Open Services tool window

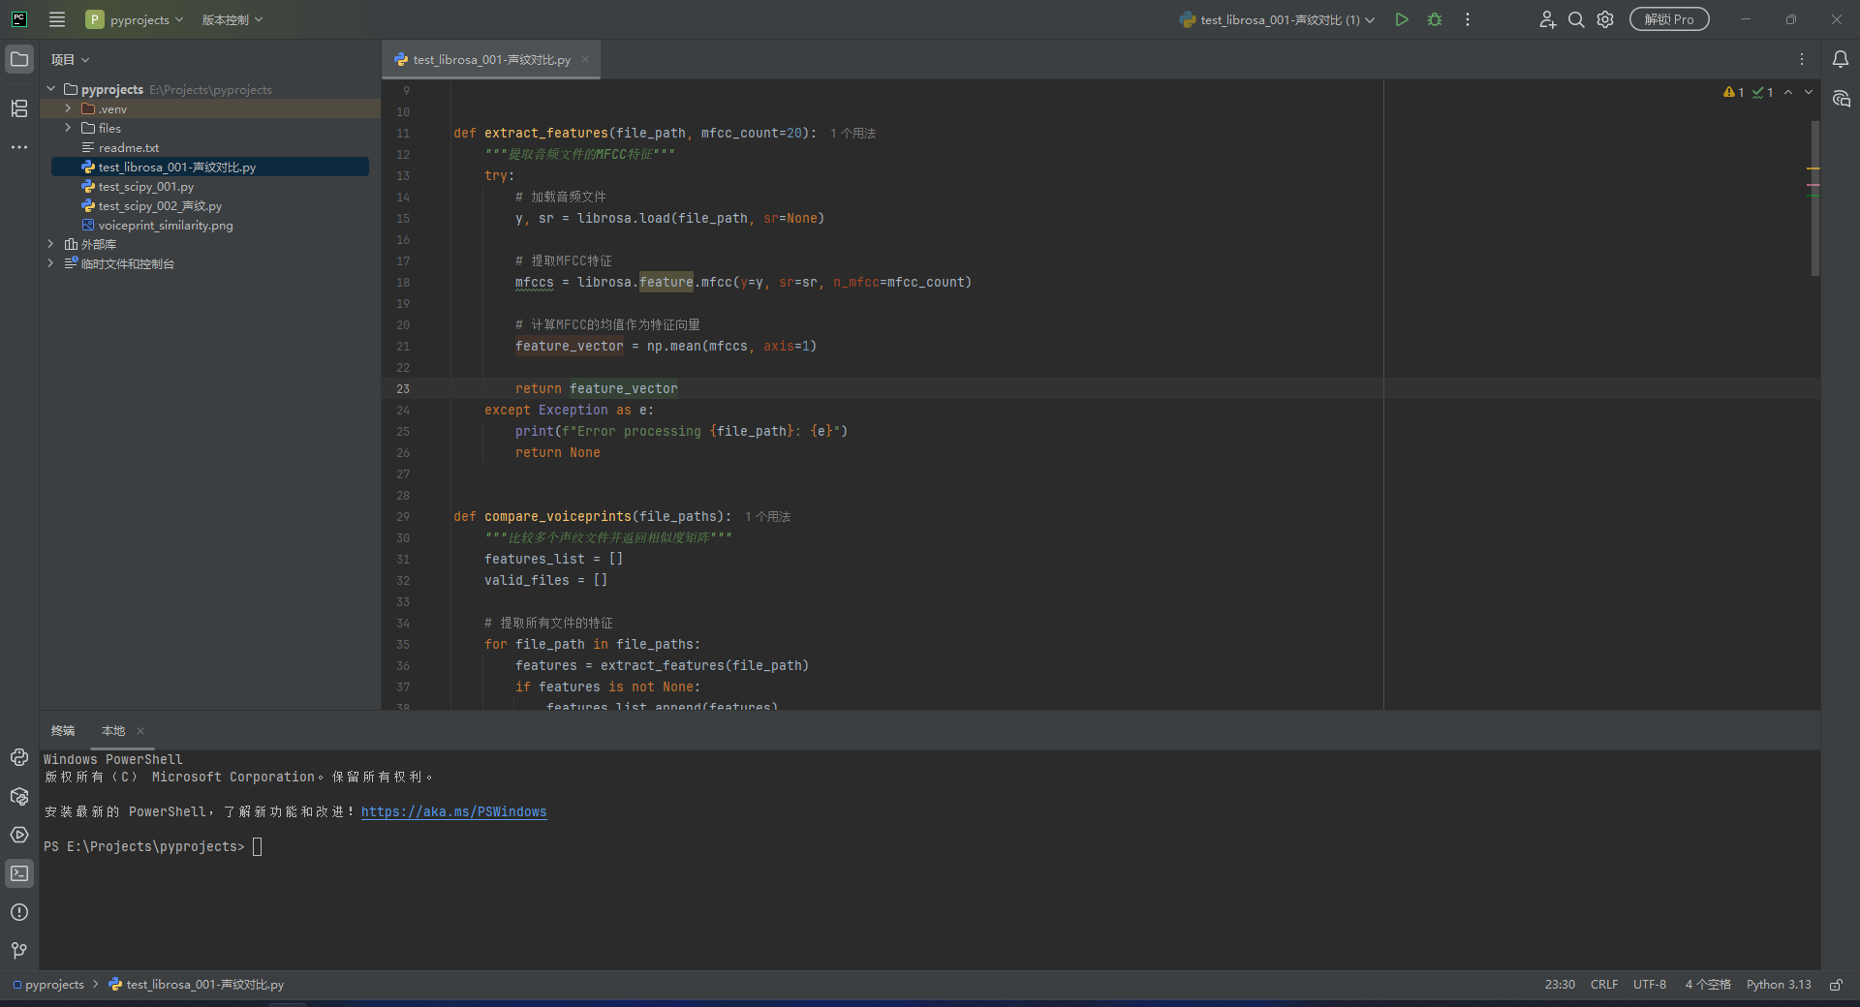coord(19,835)
